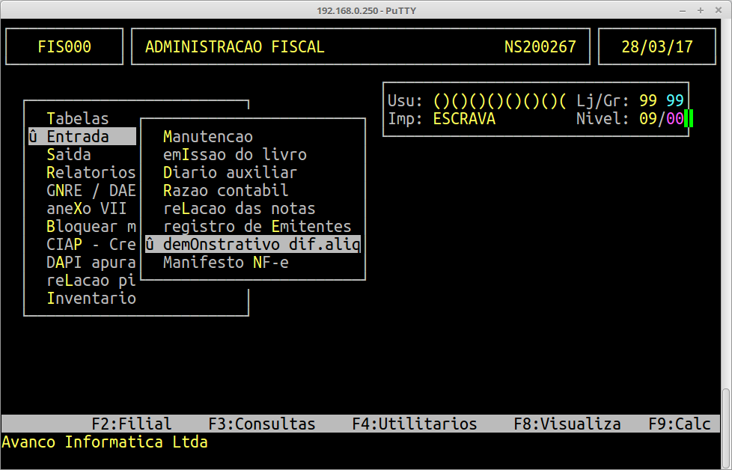Click registro de Emitentes entry
The height and width of the screenshot is (470, 732).
click(257, 227)
